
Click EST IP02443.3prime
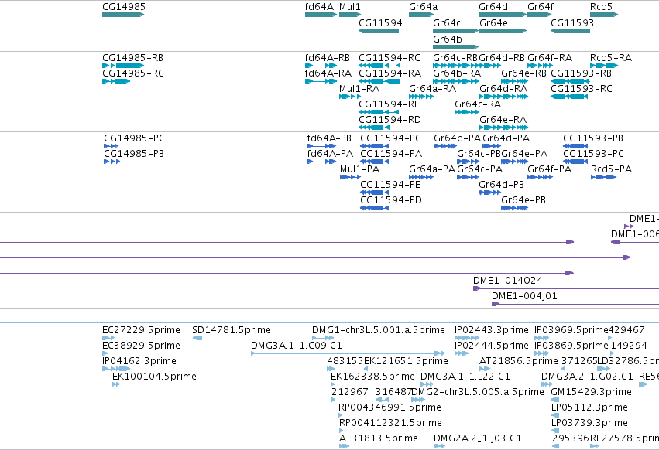click(x=467, y=338)
